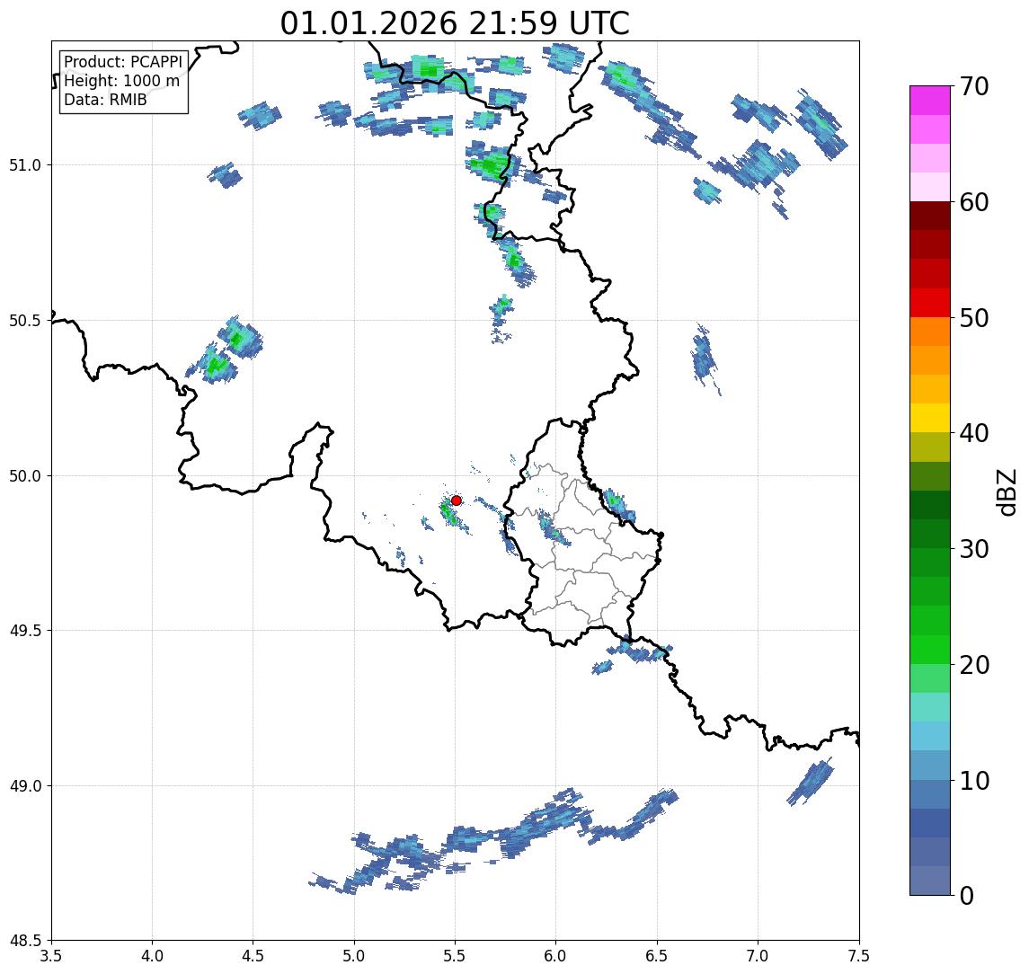Click the dBZ colorbar axis label

click(x=1007, y=491)
